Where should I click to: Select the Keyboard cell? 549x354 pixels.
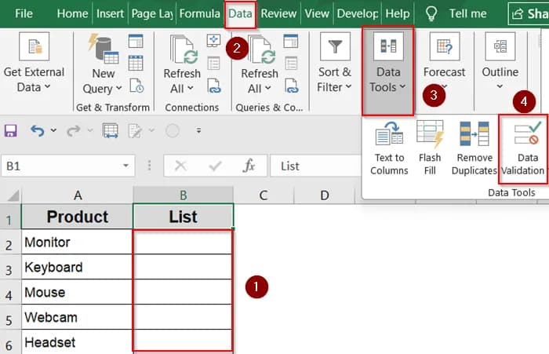click(77, 267)
